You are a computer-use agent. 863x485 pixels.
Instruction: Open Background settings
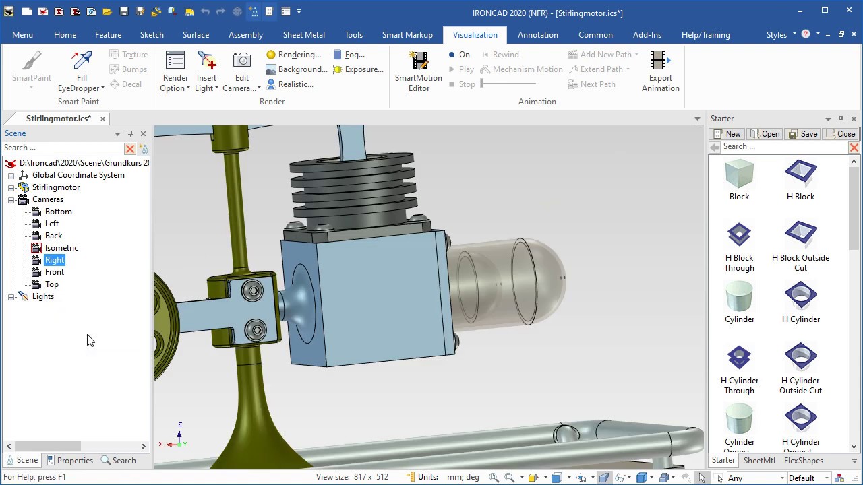(x=297, y=69)
